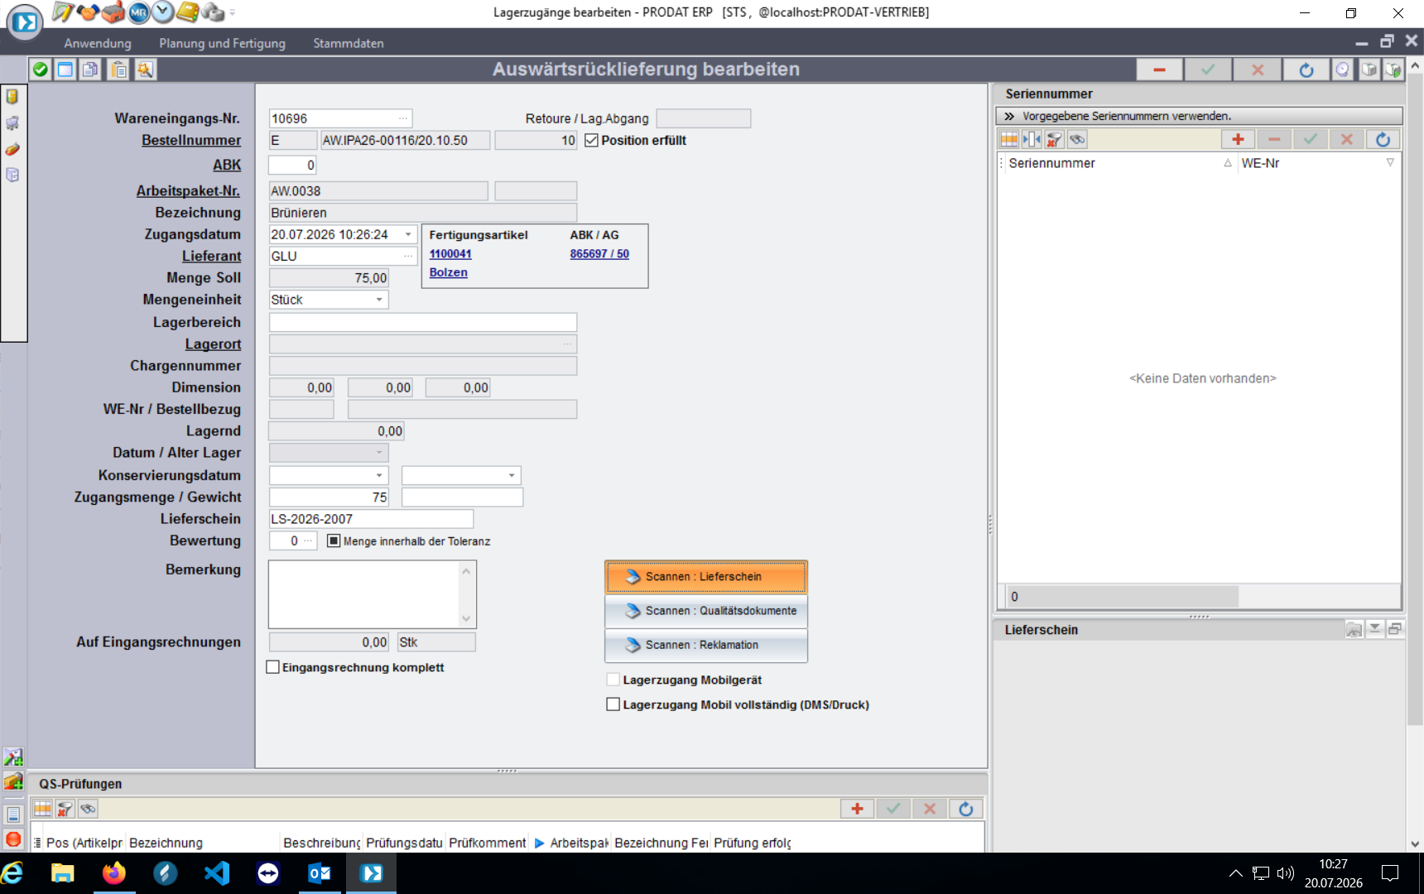This screenshot has height=894, width=1424.
Task: Click the copy document toolbar icon
Action: tap(91, 70)
